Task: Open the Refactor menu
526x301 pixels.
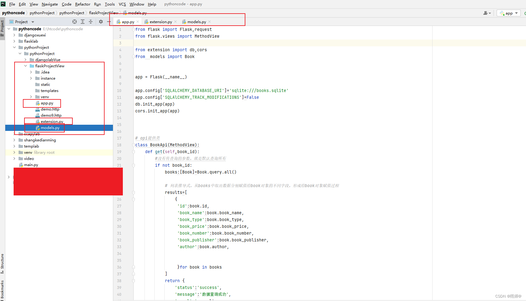Action: point(82,4)
